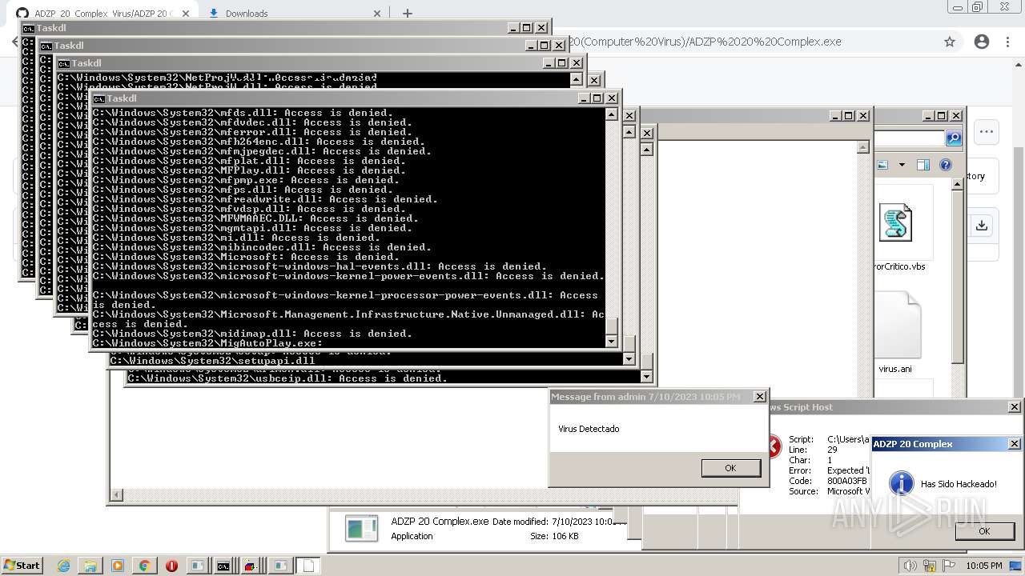Viewport: 1025px width, 576px height.
Task: Click the front Taskdl title bar system icon
Action: [99, 98]
